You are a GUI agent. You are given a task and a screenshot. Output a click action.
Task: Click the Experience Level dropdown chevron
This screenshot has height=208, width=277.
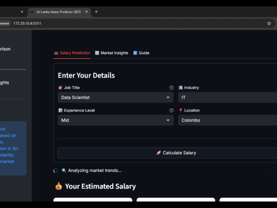coord(168,120)
